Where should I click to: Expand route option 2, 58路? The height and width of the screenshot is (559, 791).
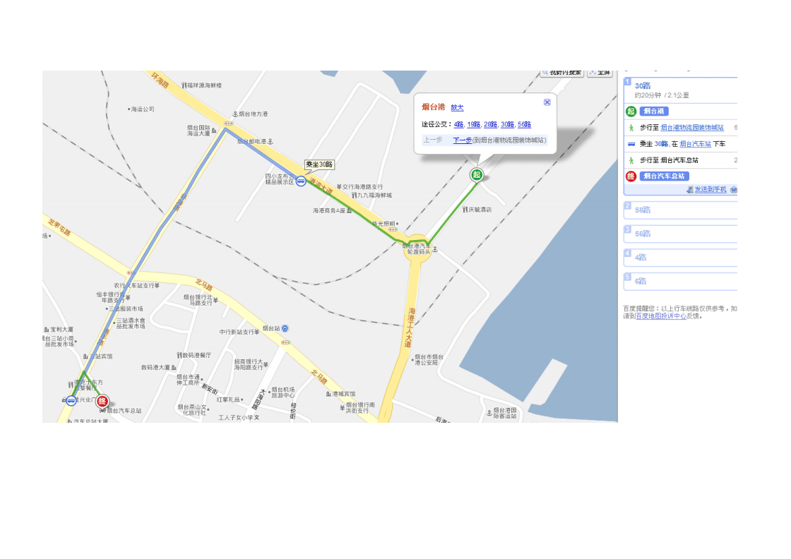click(643, 210)
